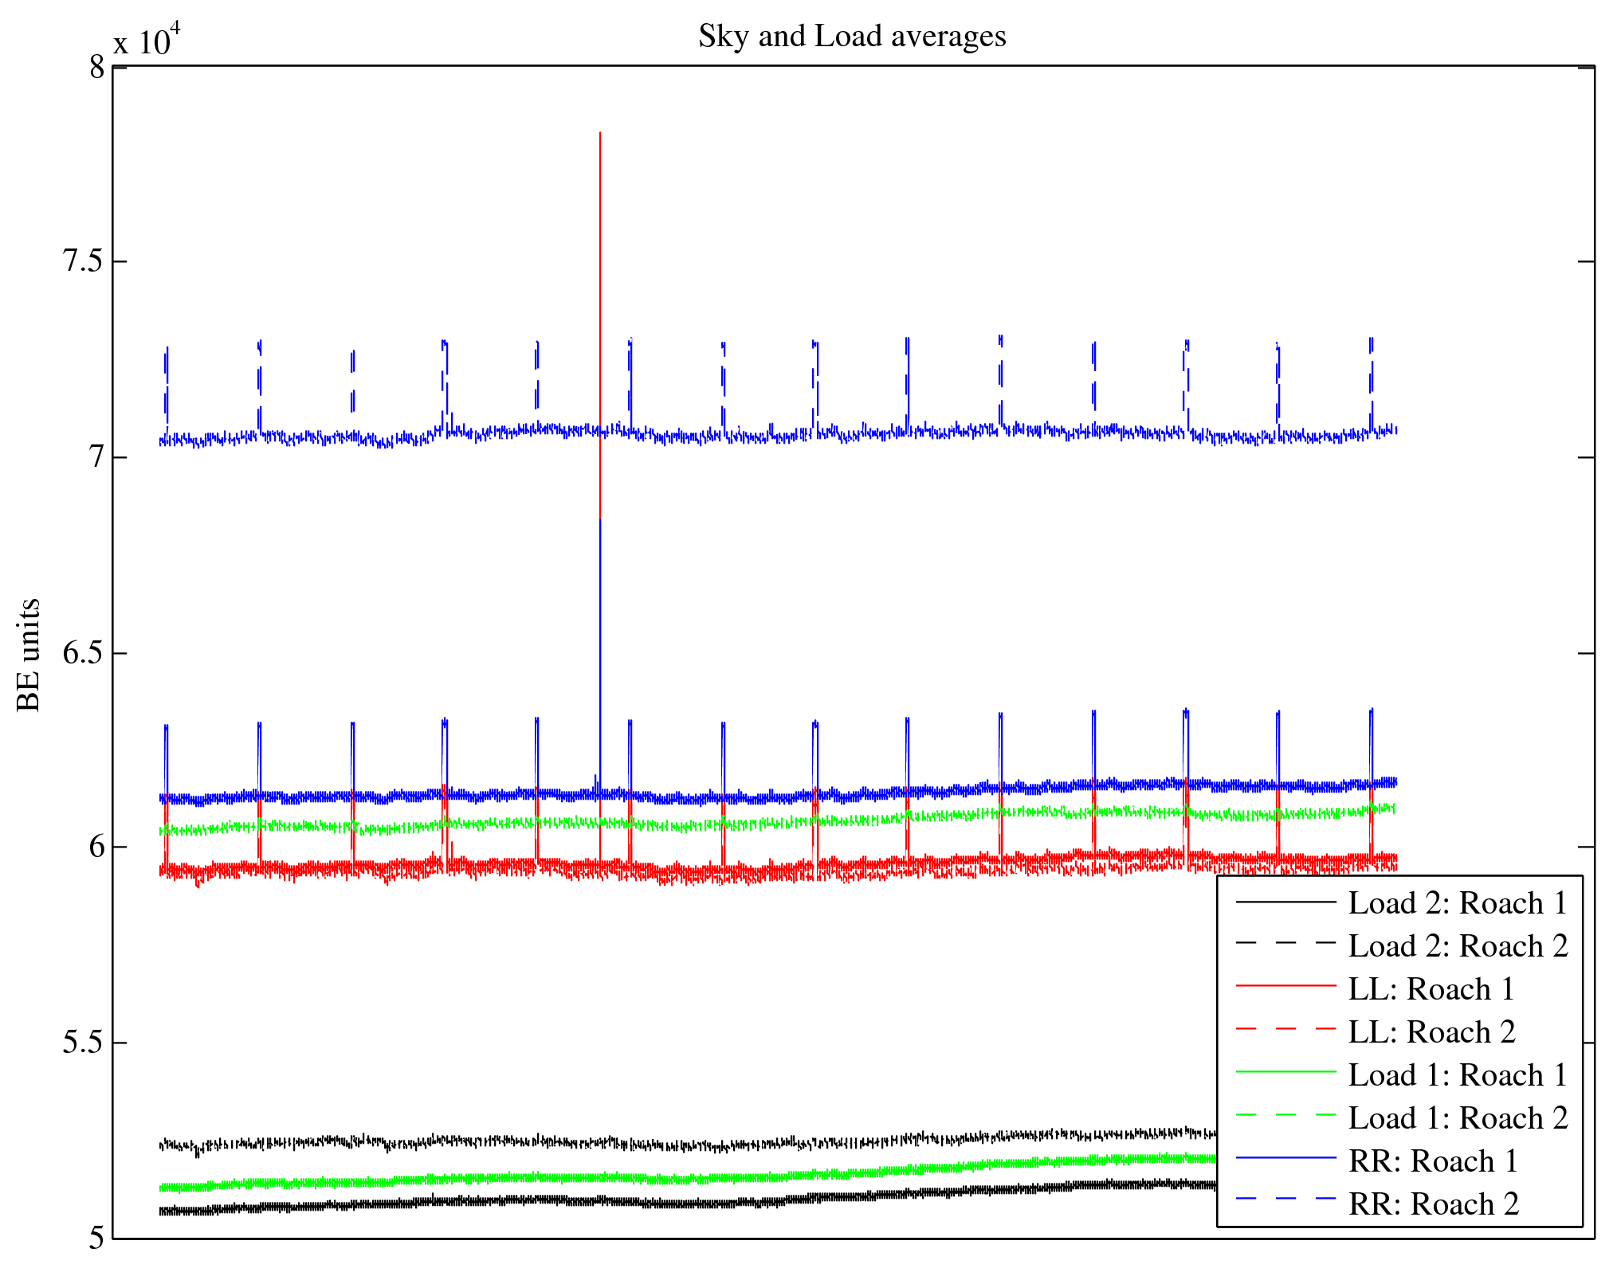Click dashed blue line sample in legend
The height and width of the screenshot is (1268, 1617).
1285,1198
